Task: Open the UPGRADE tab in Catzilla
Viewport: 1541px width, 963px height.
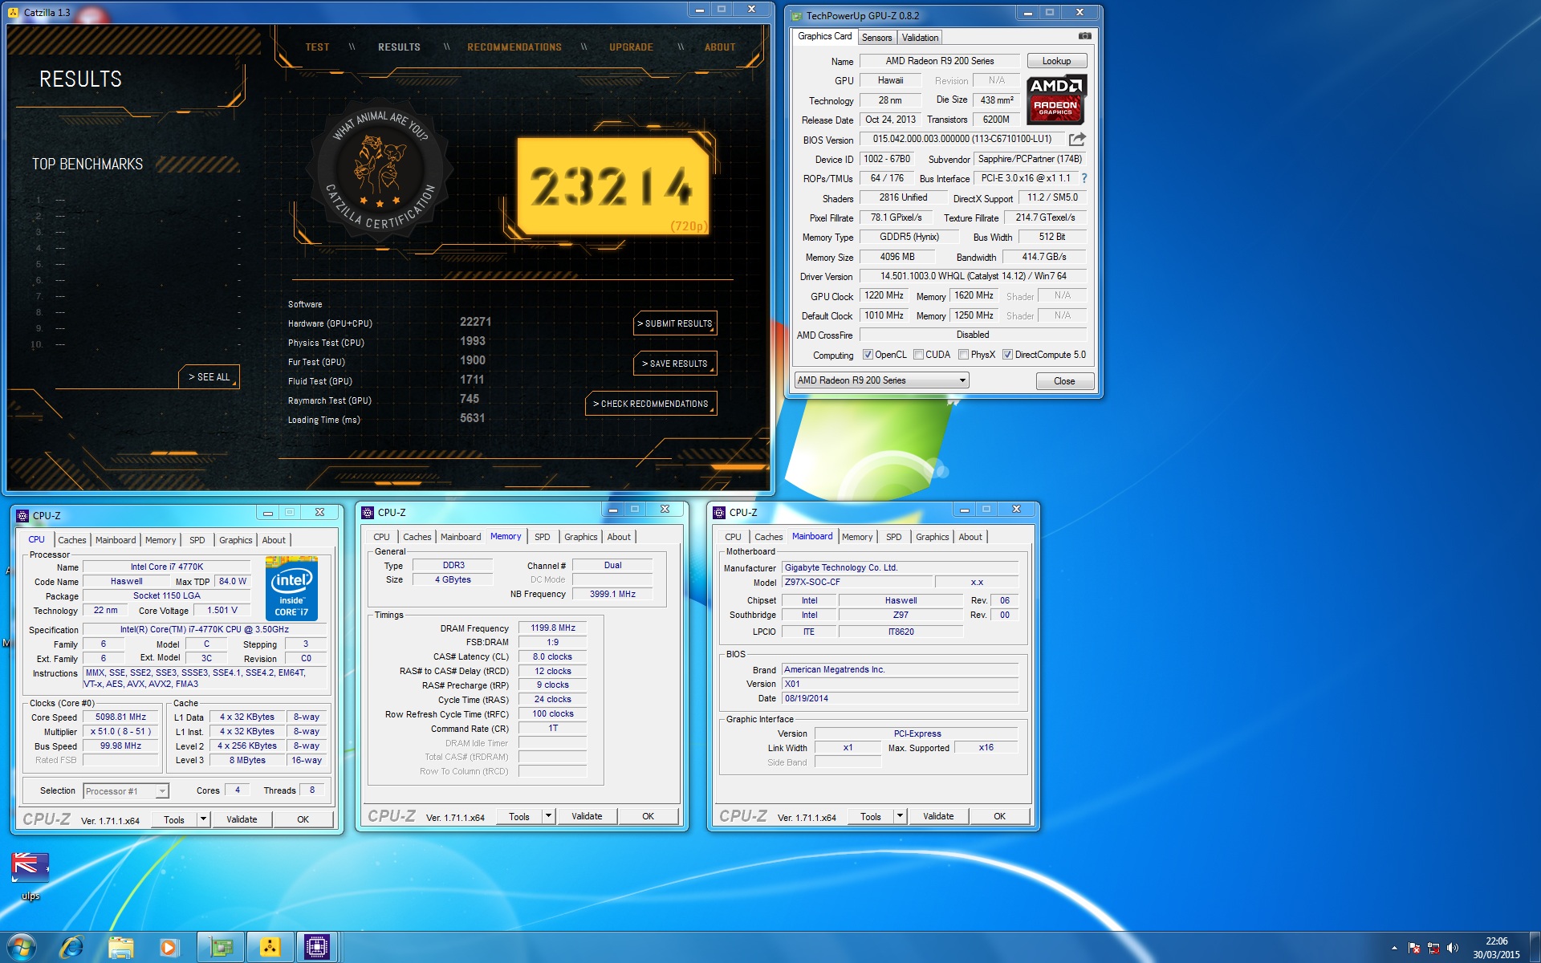Action: coord(631,47)
